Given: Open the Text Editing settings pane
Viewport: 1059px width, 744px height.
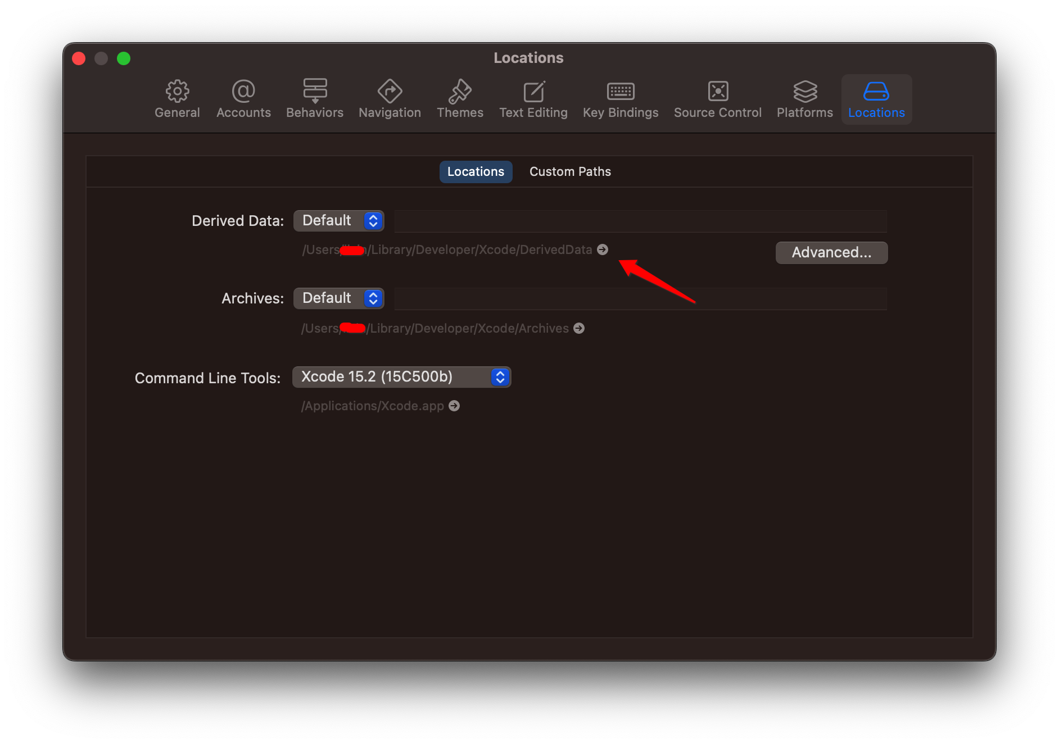Looking at the screenshot, I should (533, 99).
